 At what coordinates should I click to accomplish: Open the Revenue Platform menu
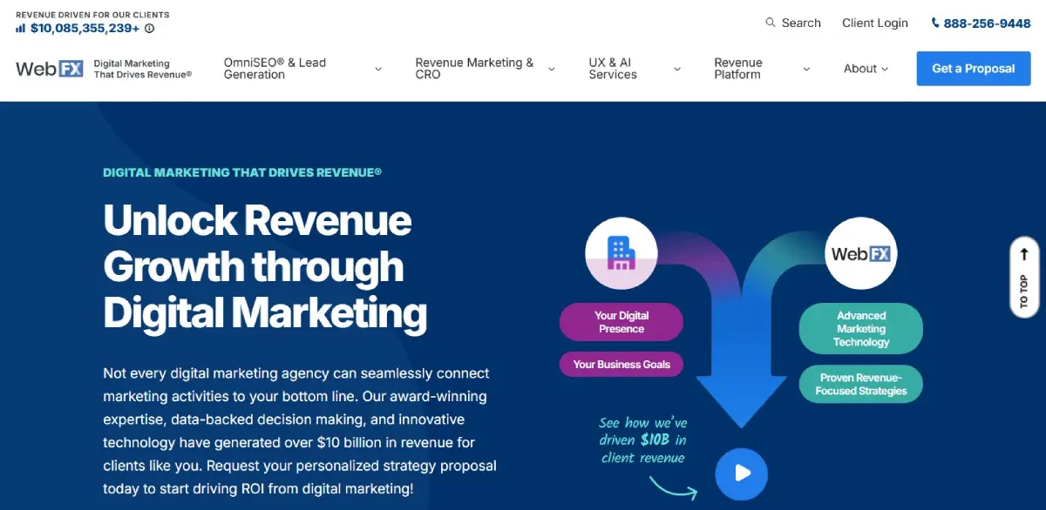761,69
